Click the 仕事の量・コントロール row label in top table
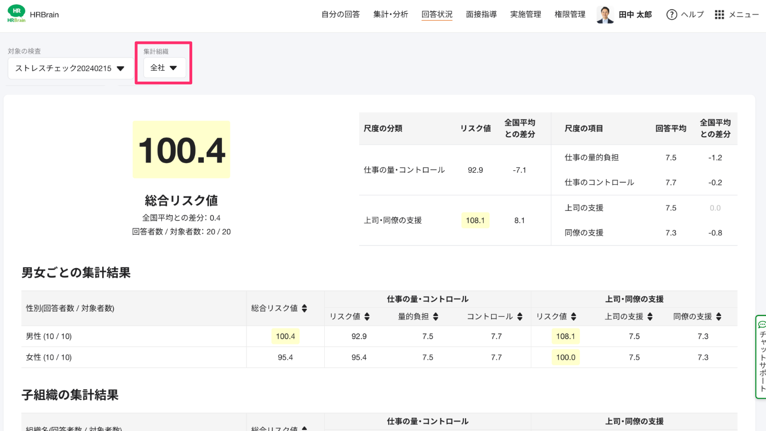 coord(404,170)
